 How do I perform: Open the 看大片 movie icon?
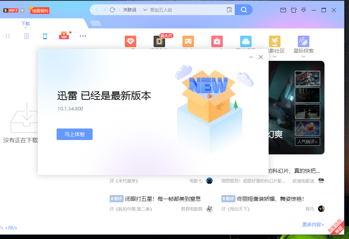click(159, 41)
